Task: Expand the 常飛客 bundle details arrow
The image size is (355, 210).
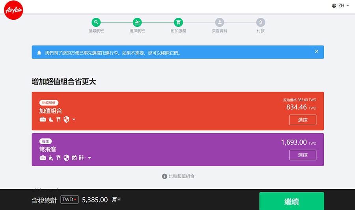Action: (x=90, y=158)
